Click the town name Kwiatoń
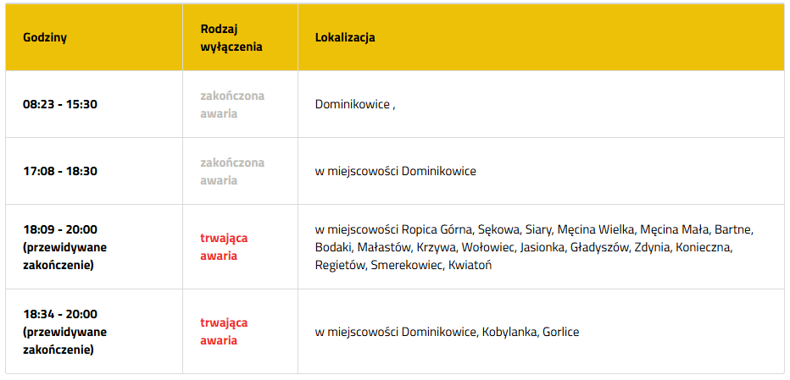The image size is (790, 380). click(470, 265)
